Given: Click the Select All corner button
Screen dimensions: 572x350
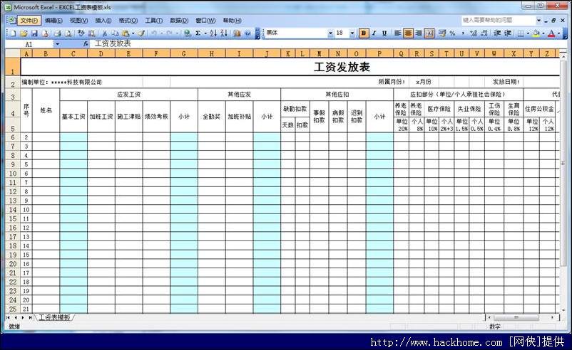Looking at the screenshot, I should tap(13, 54).
